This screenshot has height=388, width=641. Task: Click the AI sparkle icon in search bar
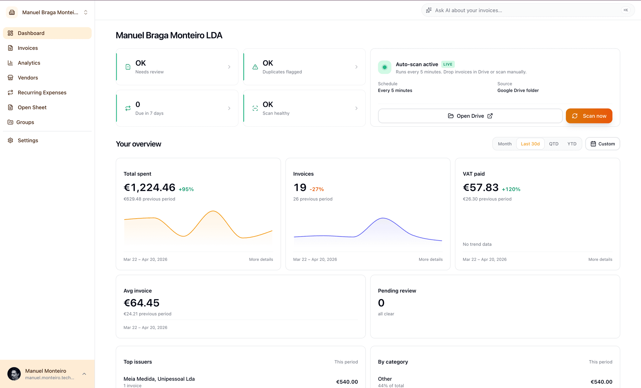click(x=429, y=10)
